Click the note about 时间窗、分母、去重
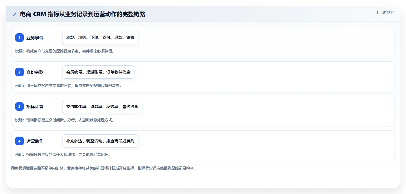Screen dimensions: 406x194 [65, 120]
